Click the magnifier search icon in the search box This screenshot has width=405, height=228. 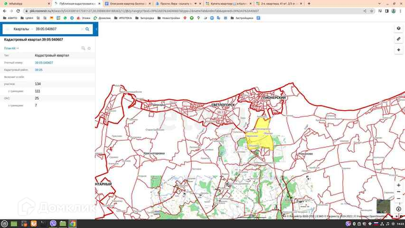tap(87, 29)
